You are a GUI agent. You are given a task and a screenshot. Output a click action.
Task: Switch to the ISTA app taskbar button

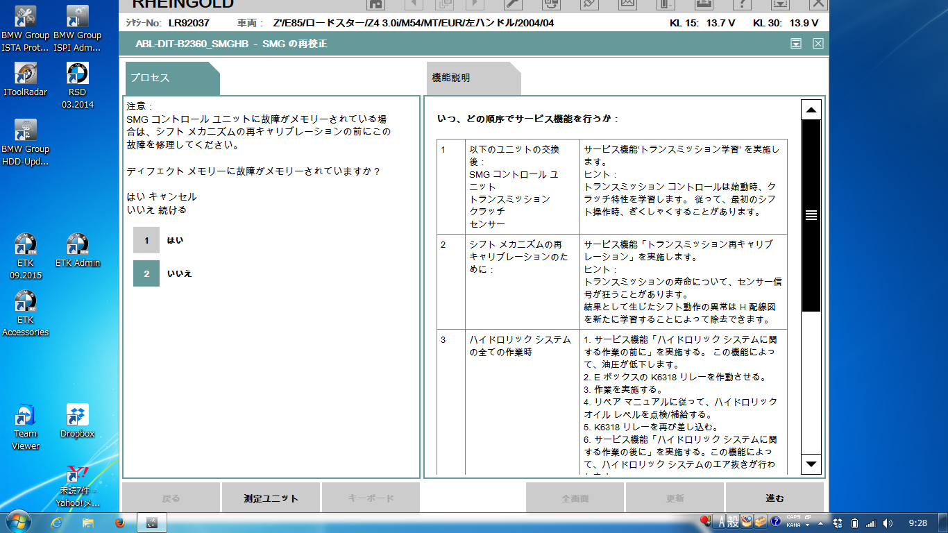coord(152,522)
